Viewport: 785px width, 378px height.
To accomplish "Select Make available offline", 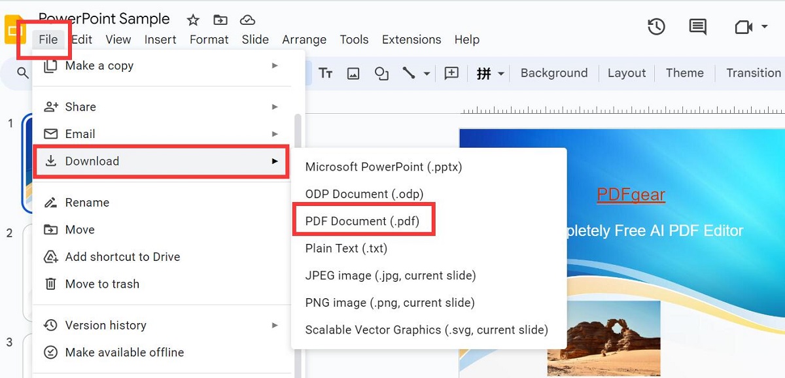I will coord(162,352).
